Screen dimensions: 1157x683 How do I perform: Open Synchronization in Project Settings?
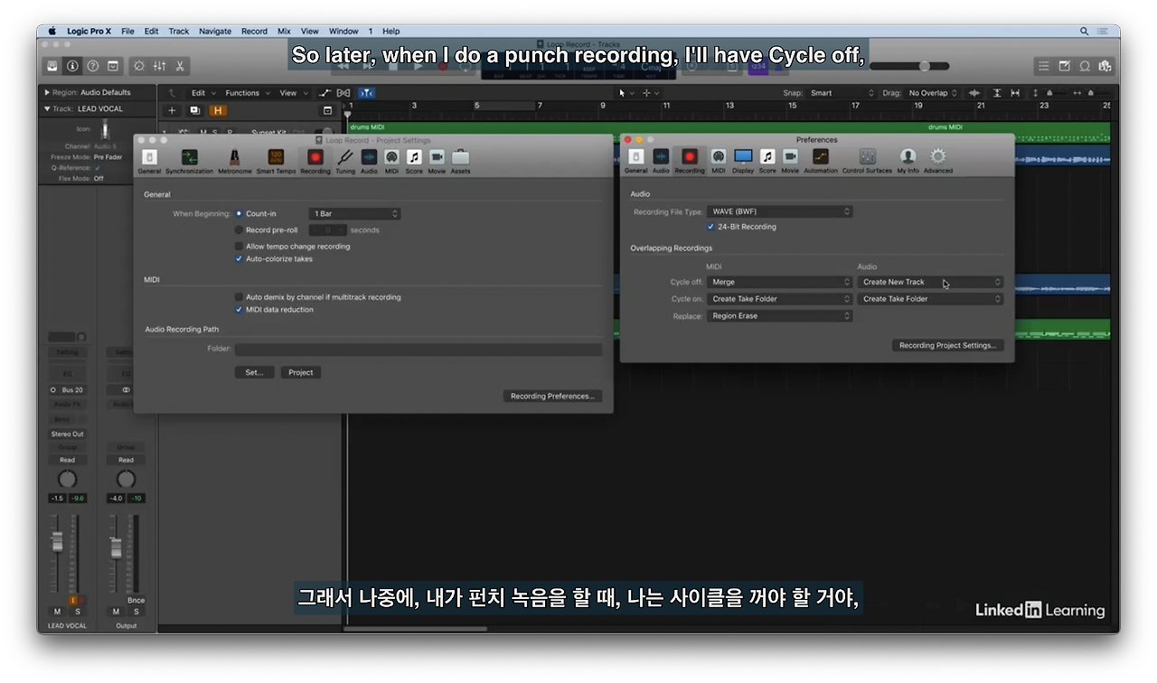tap(189, 162)
